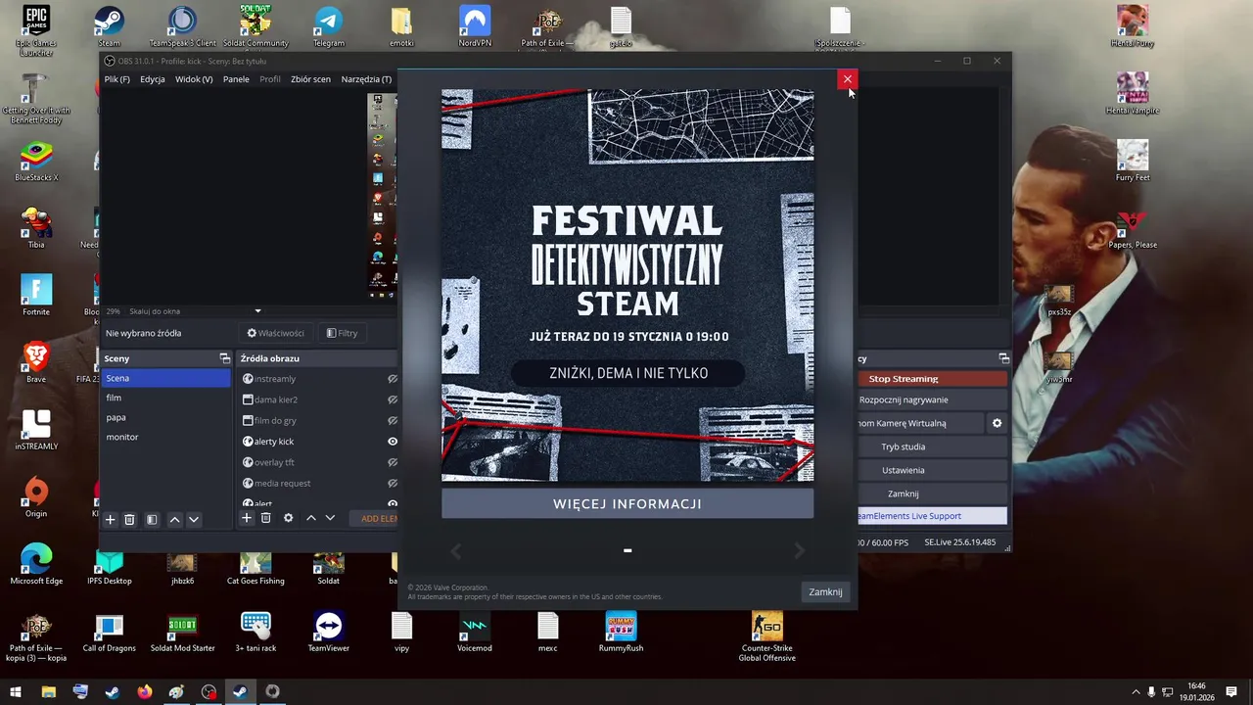The image size is (1253, 705).
Task: Go to previous Steam news slide arrow
Action: coord(455,551)
